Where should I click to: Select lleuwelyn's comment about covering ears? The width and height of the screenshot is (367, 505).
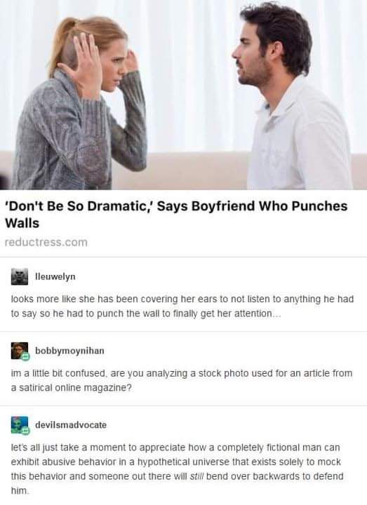click(x=182, y=307)
